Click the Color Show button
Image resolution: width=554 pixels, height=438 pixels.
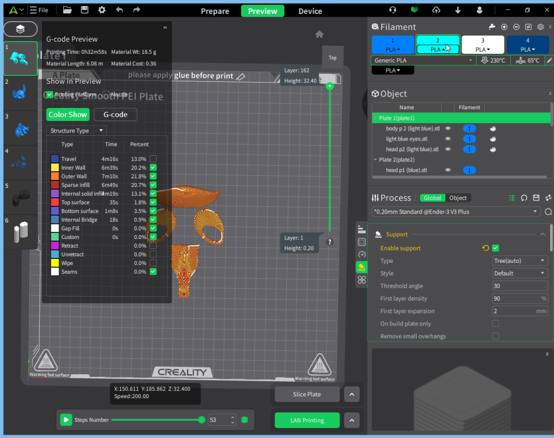point(68,115)
